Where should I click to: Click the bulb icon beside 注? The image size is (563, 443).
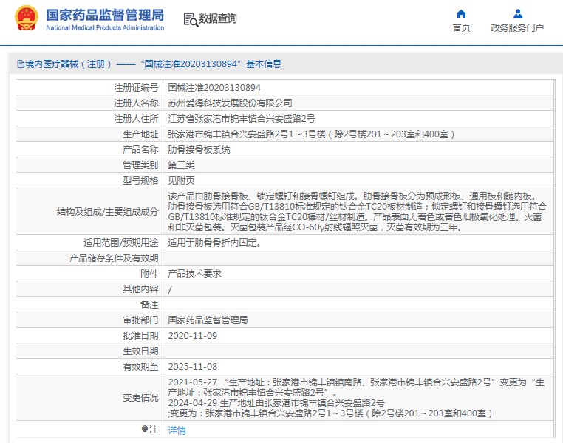coord(144,429)
